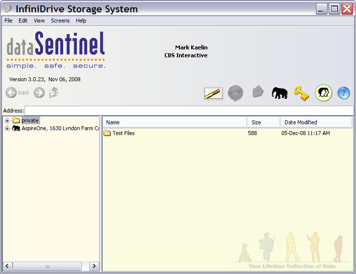Image resolution: width=356 pixels, height=274 pixels.
Task: Click the black elephant toolbar icon
Action: 280,93
